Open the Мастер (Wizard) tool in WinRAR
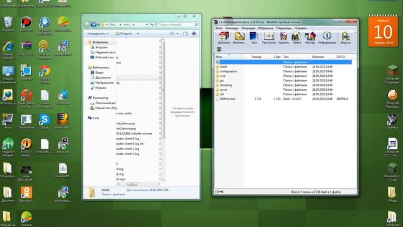Image resolution: width=403 pixels, height=227 pixels. [x=310, y=38]
